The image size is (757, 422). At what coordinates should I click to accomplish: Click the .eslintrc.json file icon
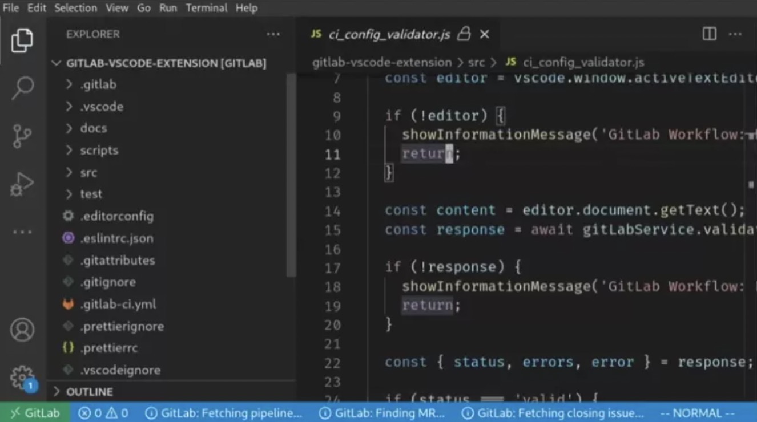pyautogui.click(x=69, y=238)
